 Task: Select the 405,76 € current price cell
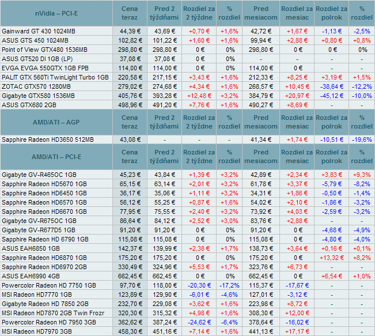pos(130,96)
